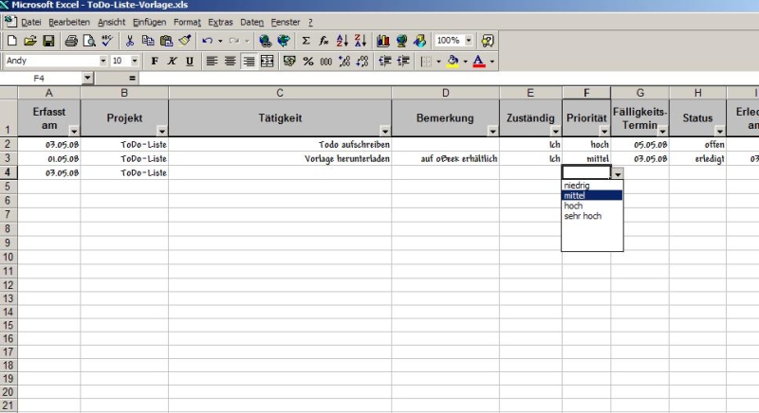Click the Print icon in toolbar
The width and height of the screenshot is (759, 413).
(x=71, y=41)
